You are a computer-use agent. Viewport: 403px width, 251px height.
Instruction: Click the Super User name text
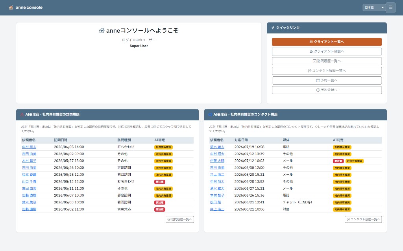139,46
